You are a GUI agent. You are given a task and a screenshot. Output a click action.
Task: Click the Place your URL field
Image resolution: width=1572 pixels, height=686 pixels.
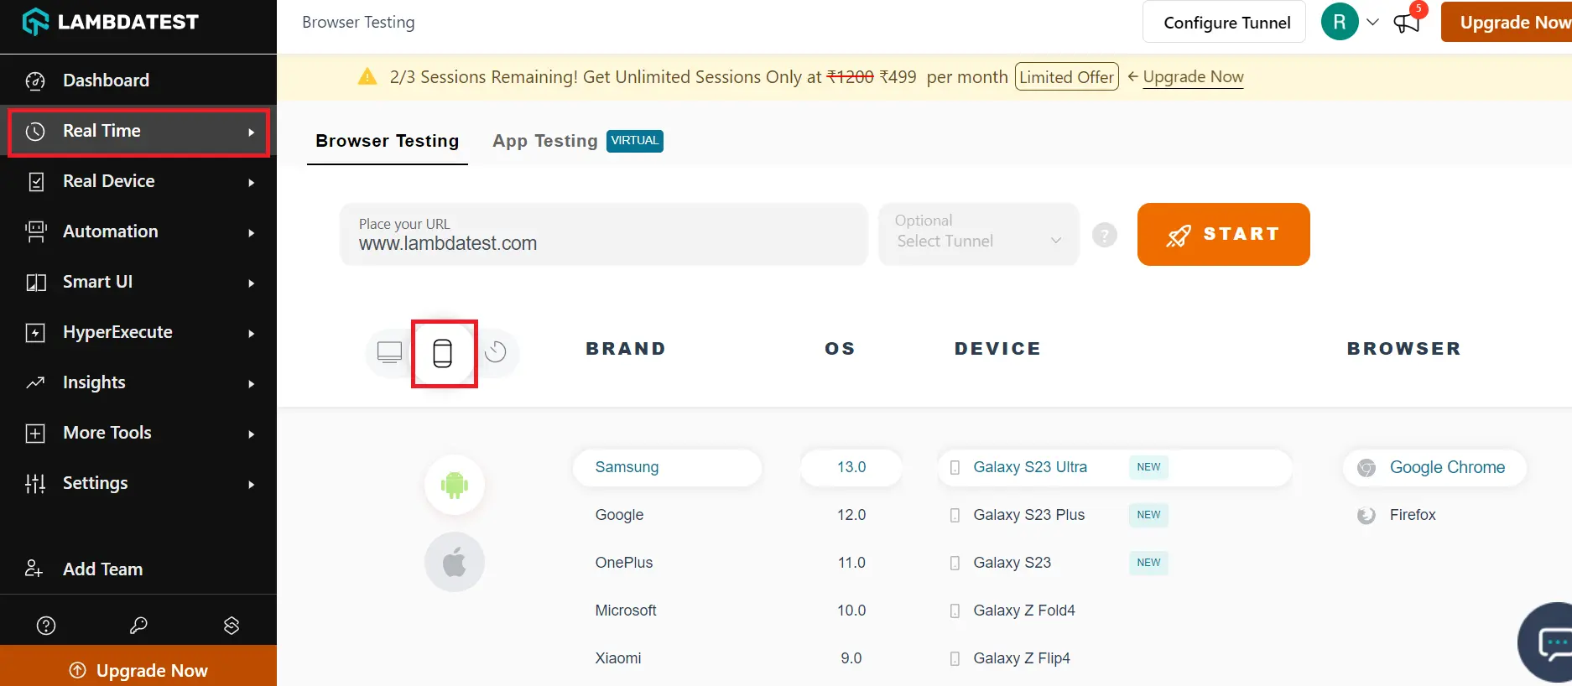click(x=603, y=235)
